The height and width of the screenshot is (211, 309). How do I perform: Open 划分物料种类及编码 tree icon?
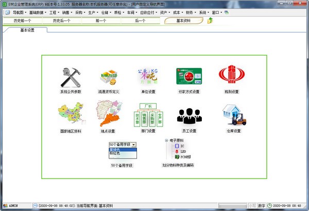point(178,150)
